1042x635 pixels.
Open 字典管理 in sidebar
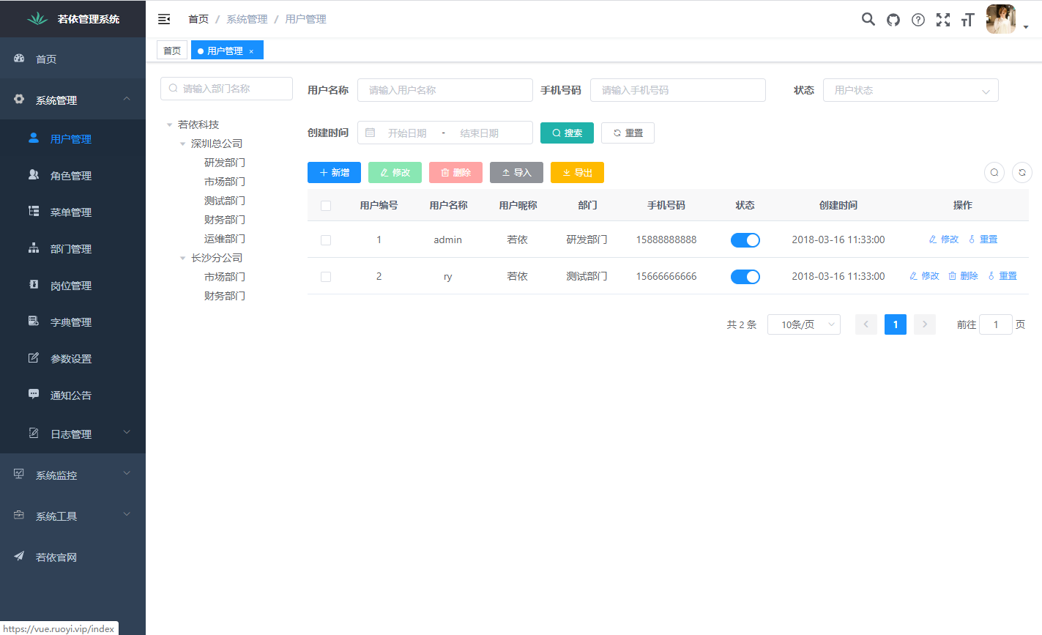pos(72,322)
